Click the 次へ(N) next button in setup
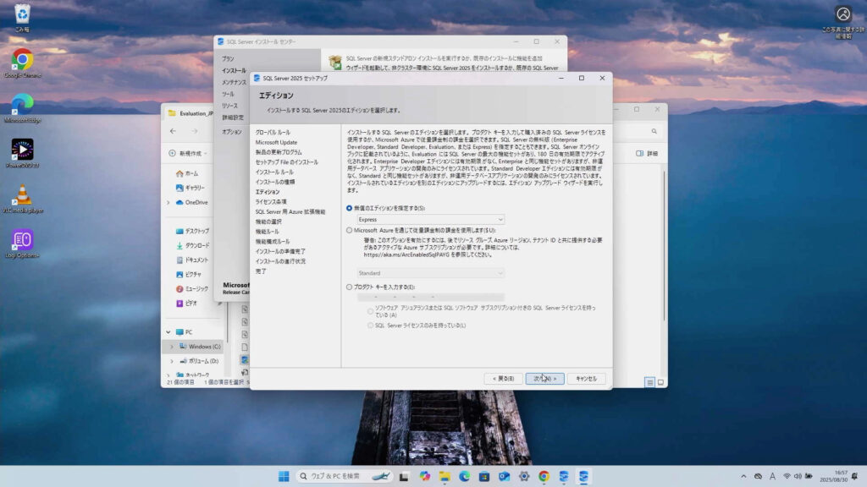 click(544, 379)
